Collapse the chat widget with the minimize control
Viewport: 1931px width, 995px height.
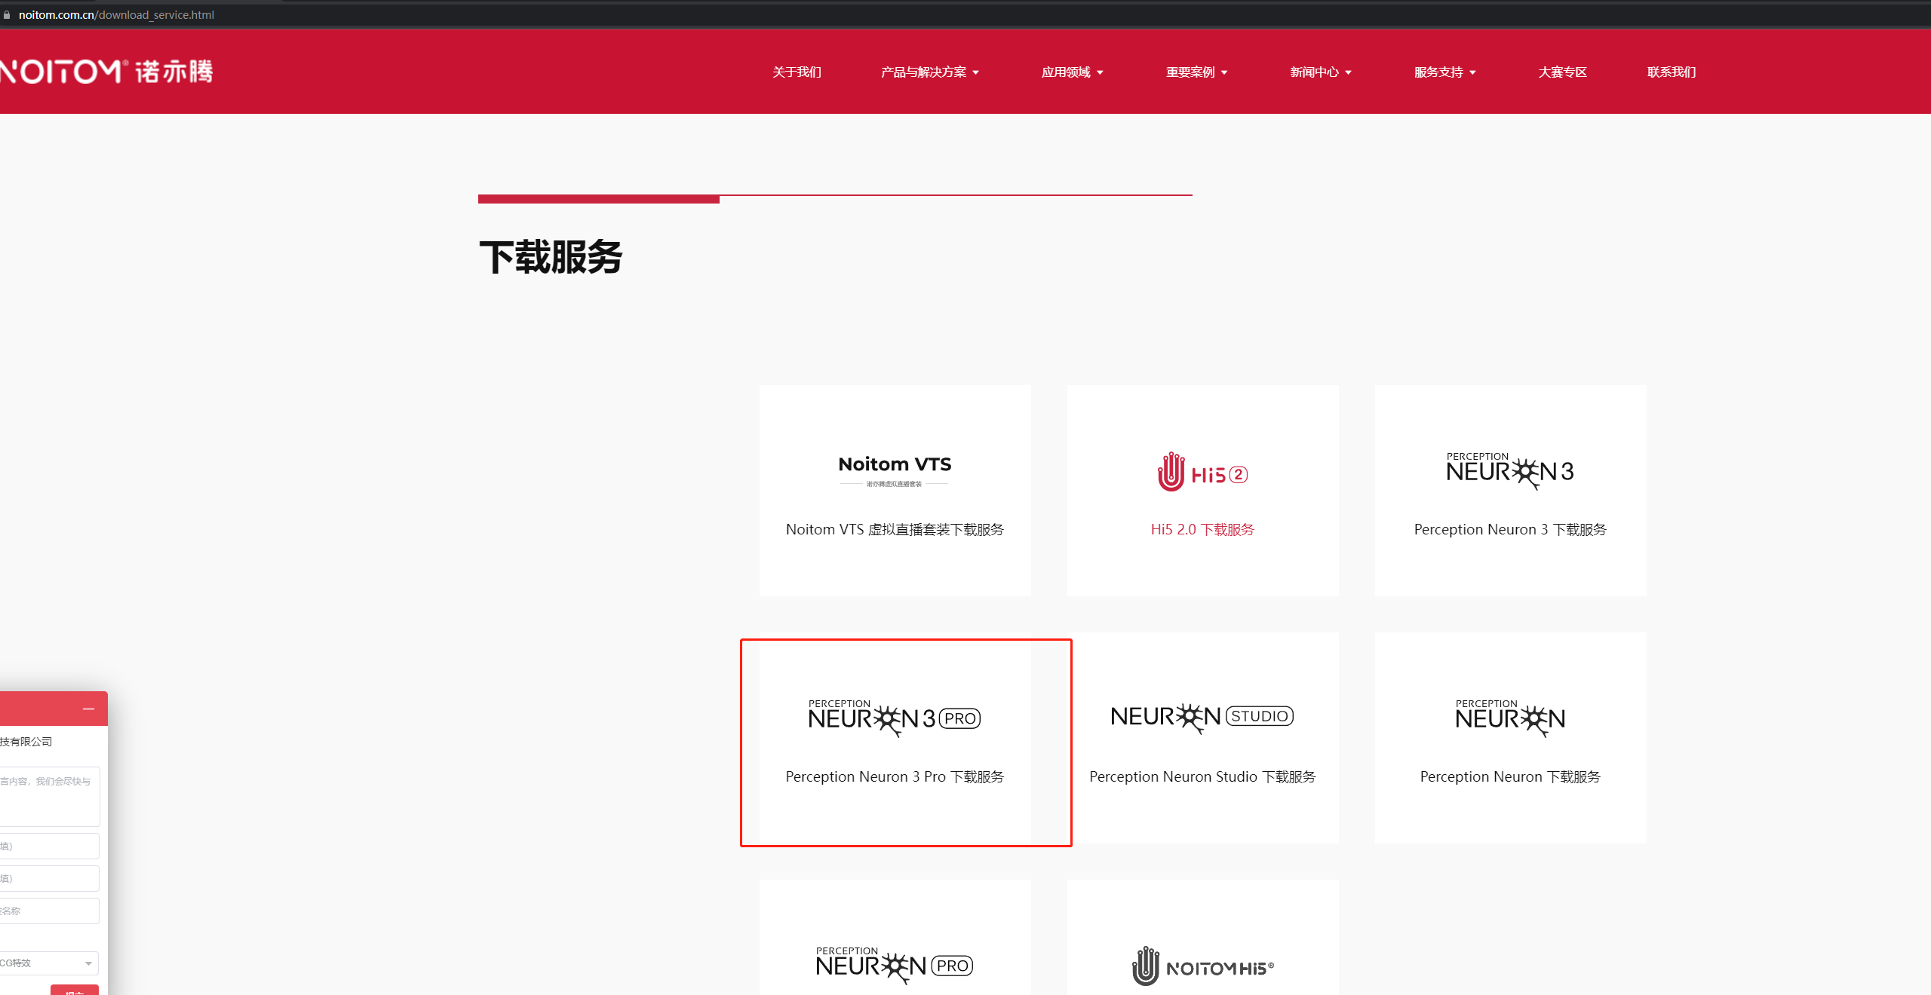click(88, 709)
